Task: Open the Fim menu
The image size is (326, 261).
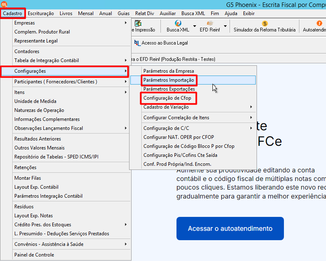Action: click(215, 13)
